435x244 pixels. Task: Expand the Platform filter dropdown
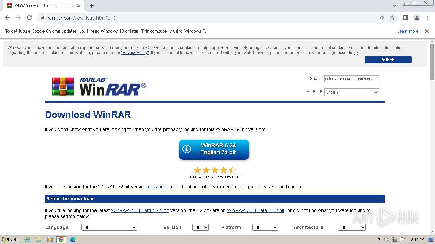point(265,227)
